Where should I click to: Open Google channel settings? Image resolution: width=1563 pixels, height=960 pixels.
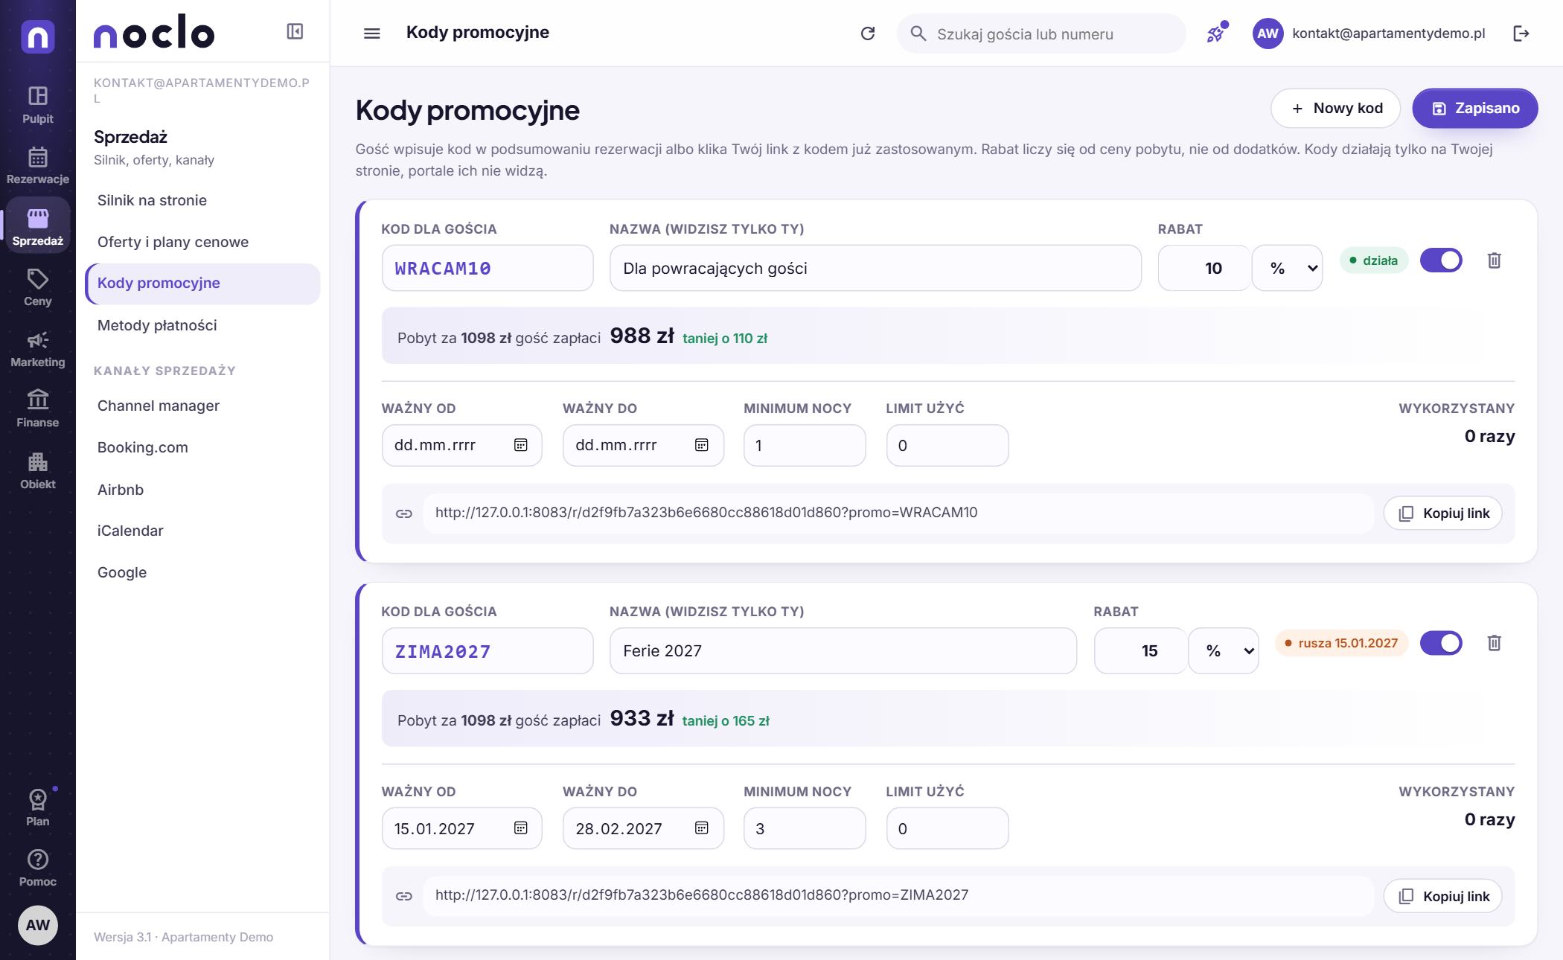[x=202, y=572]
